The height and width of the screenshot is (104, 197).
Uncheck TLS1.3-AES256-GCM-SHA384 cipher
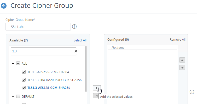24,72
